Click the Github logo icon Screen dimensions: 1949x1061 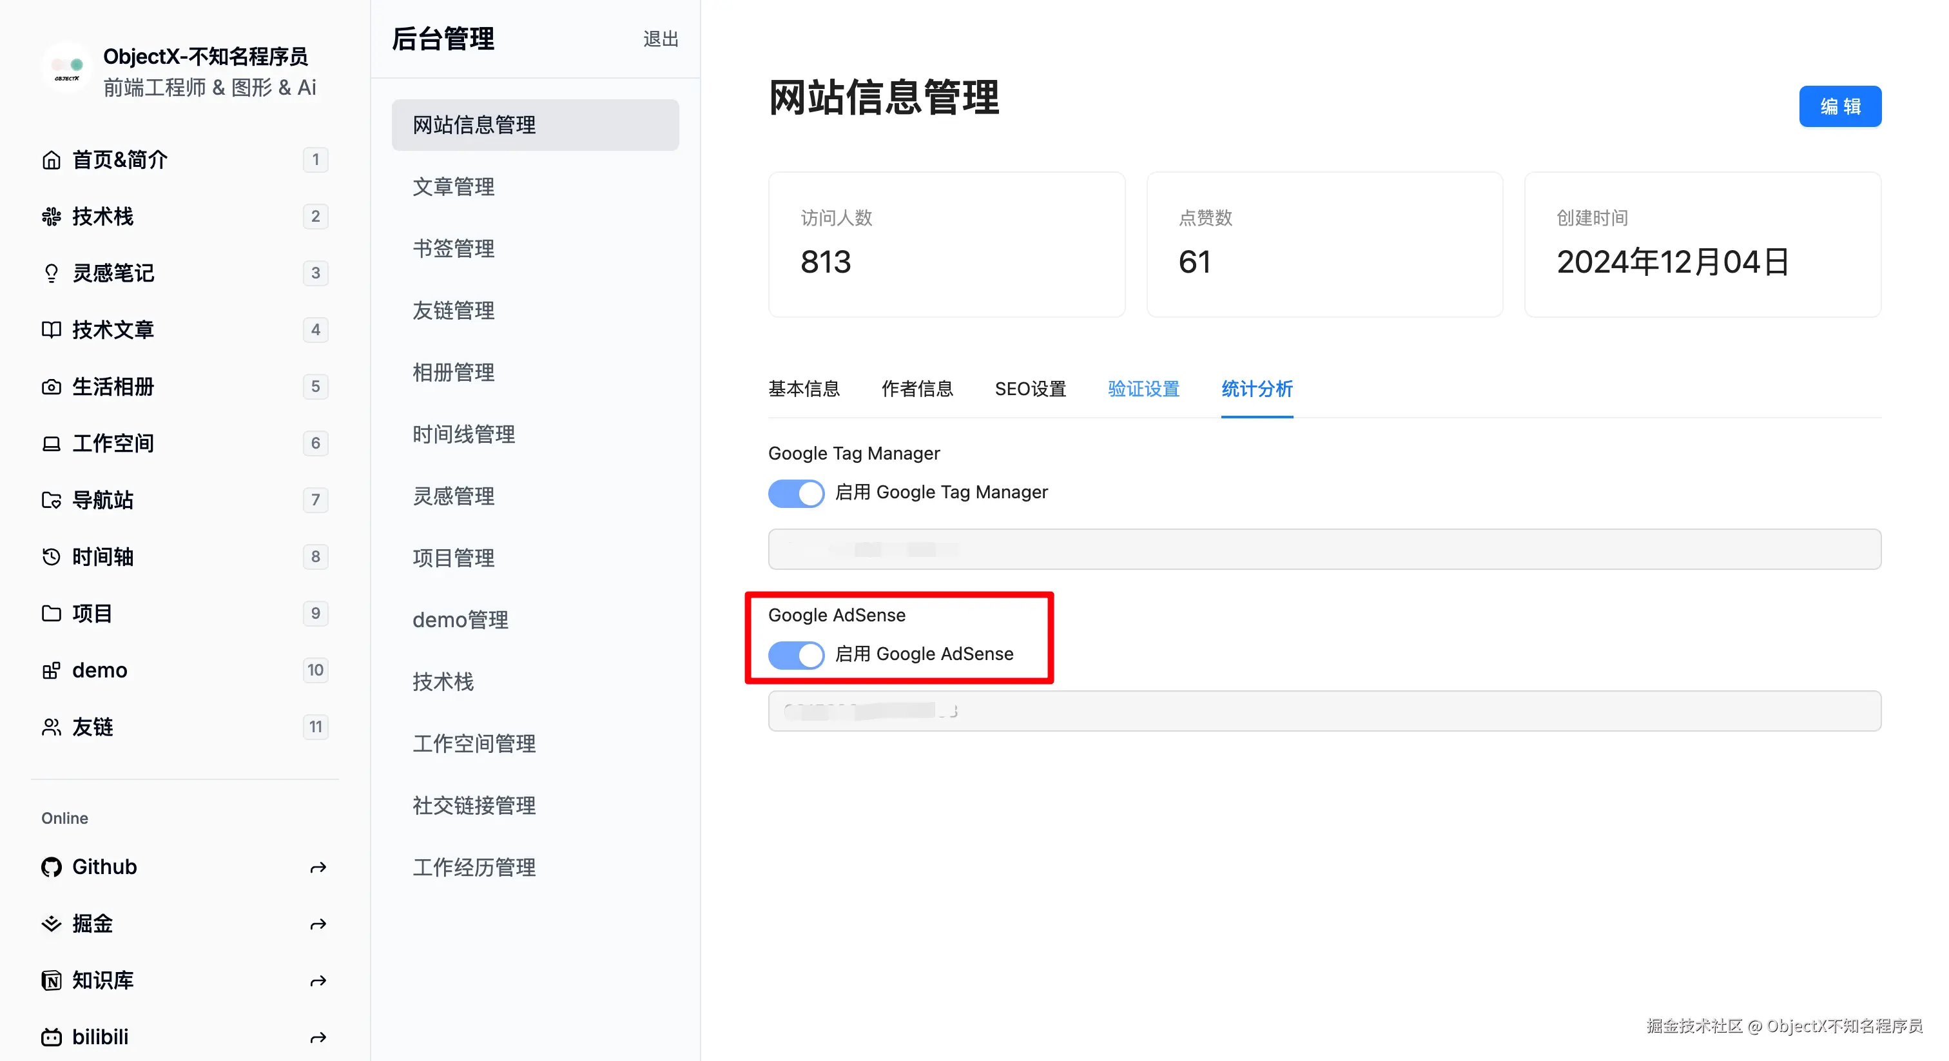click(x=51, y=866)
